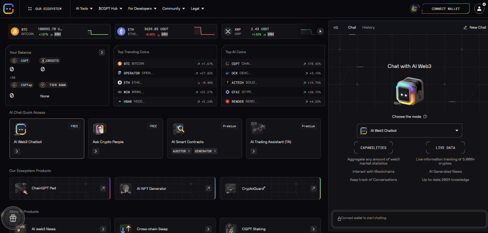Click the Choose the mode help icon
The image size is (488, 233).
pyautogui.click(x=425, y=117)
